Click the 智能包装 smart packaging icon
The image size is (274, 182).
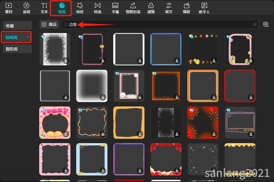pyautogui.click(x=133, y=8)
